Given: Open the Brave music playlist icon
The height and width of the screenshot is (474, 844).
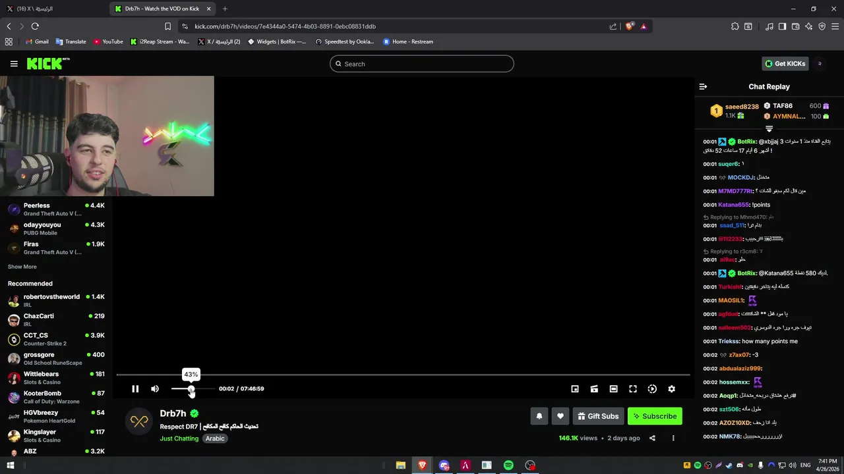Looking at the screenshot, I should click(x=769, y=26).
